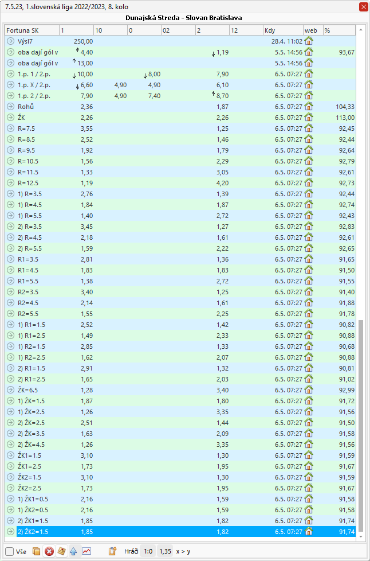Click the Kdy column header
370x561 pixels.
(x=283, y=30)
